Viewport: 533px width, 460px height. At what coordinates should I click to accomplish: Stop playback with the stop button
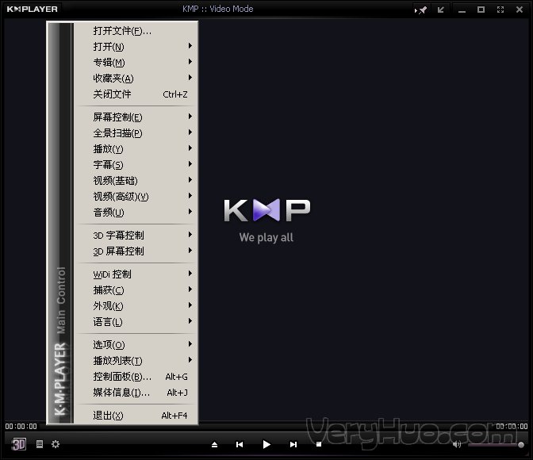319,444
